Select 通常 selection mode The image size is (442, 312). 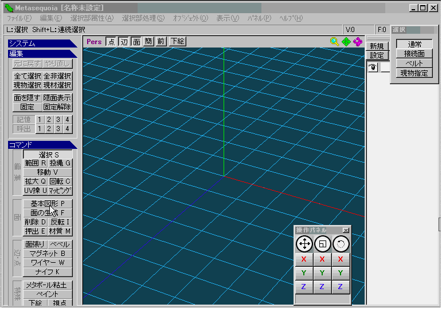[x=414, y=44]
